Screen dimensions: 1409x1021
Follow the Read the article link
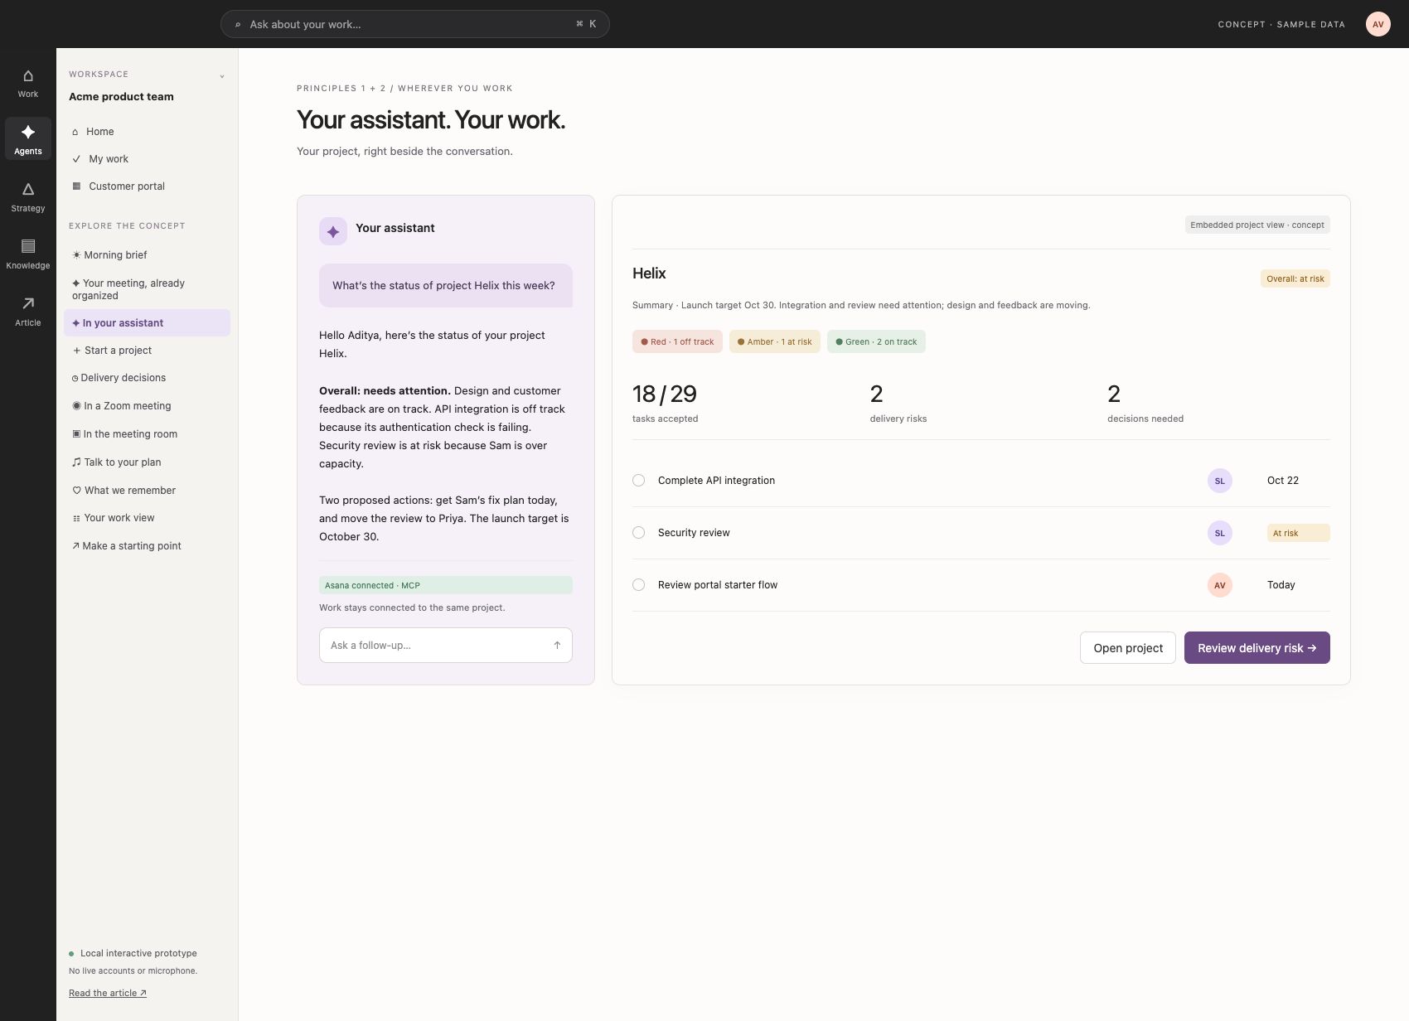point(108,993)
